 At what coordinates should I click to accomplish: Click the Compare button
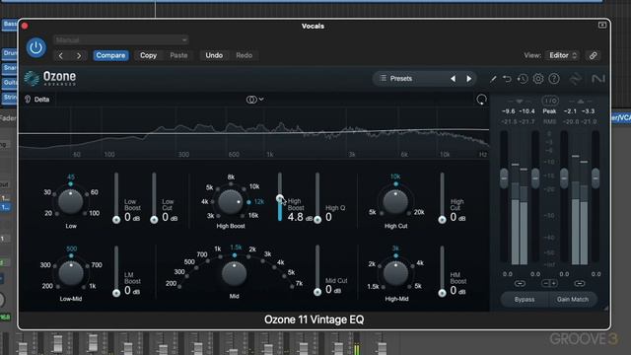110,55
